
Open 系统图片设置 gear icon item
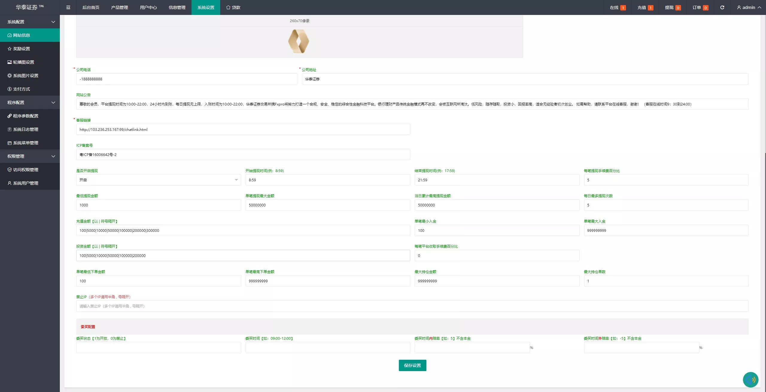30,76
